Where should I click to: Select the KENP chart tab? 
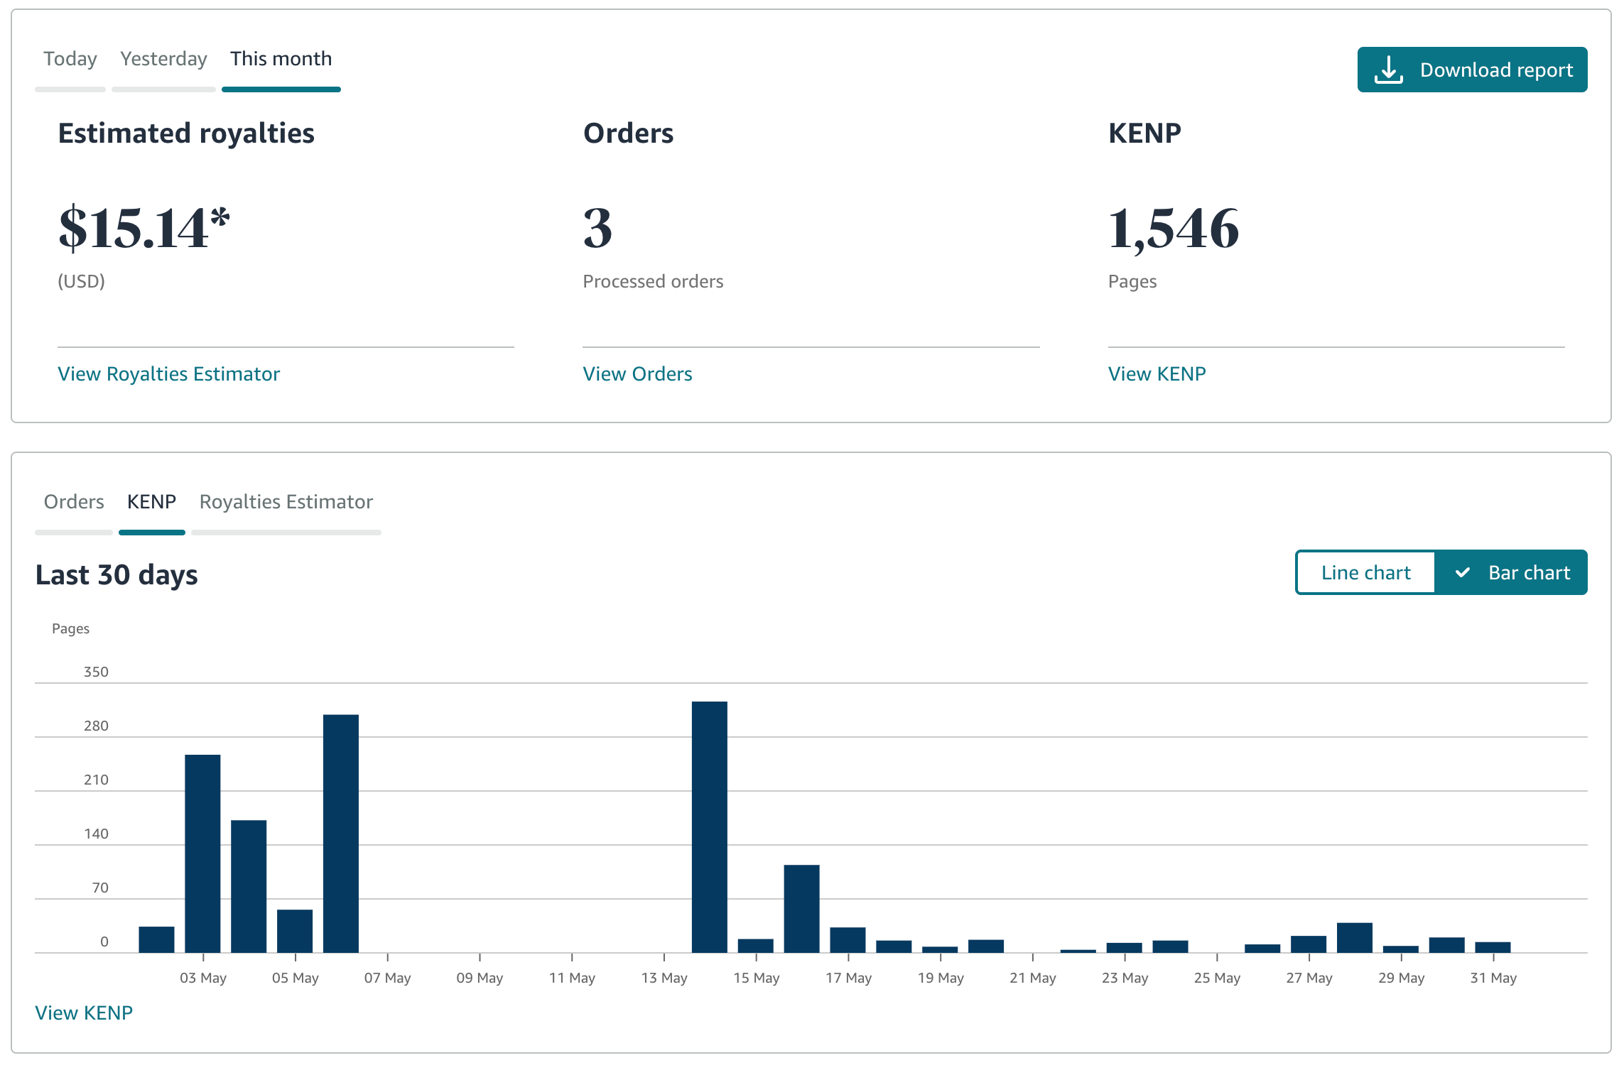pyautogui.click(x=151, y=502)
